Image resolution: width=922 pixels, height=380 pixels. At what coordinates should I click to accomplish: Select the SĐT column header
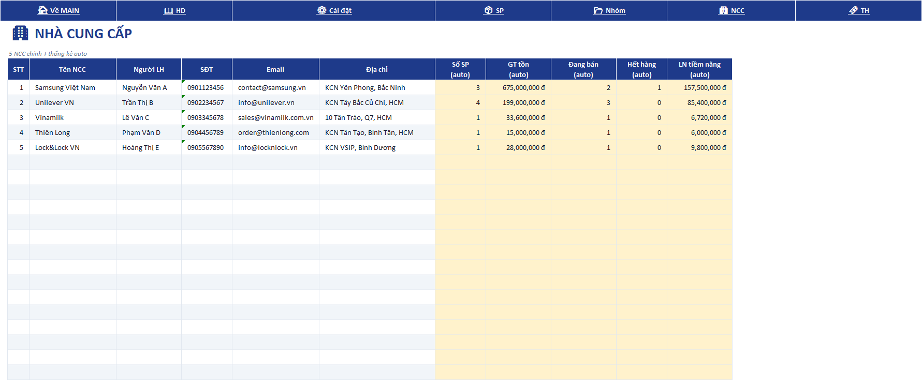[207, 69]
